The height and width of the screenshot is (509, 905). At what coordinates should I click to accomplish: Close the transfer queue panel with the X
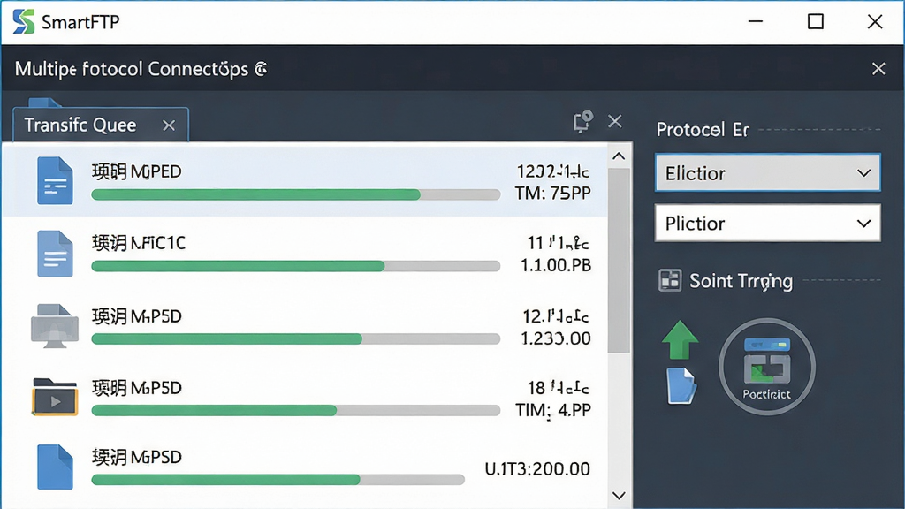tap(615, 121)
